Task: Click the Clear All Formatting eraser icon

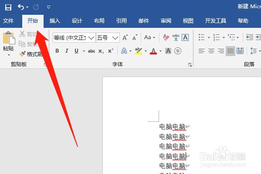Action: click(x=166, y=37)
